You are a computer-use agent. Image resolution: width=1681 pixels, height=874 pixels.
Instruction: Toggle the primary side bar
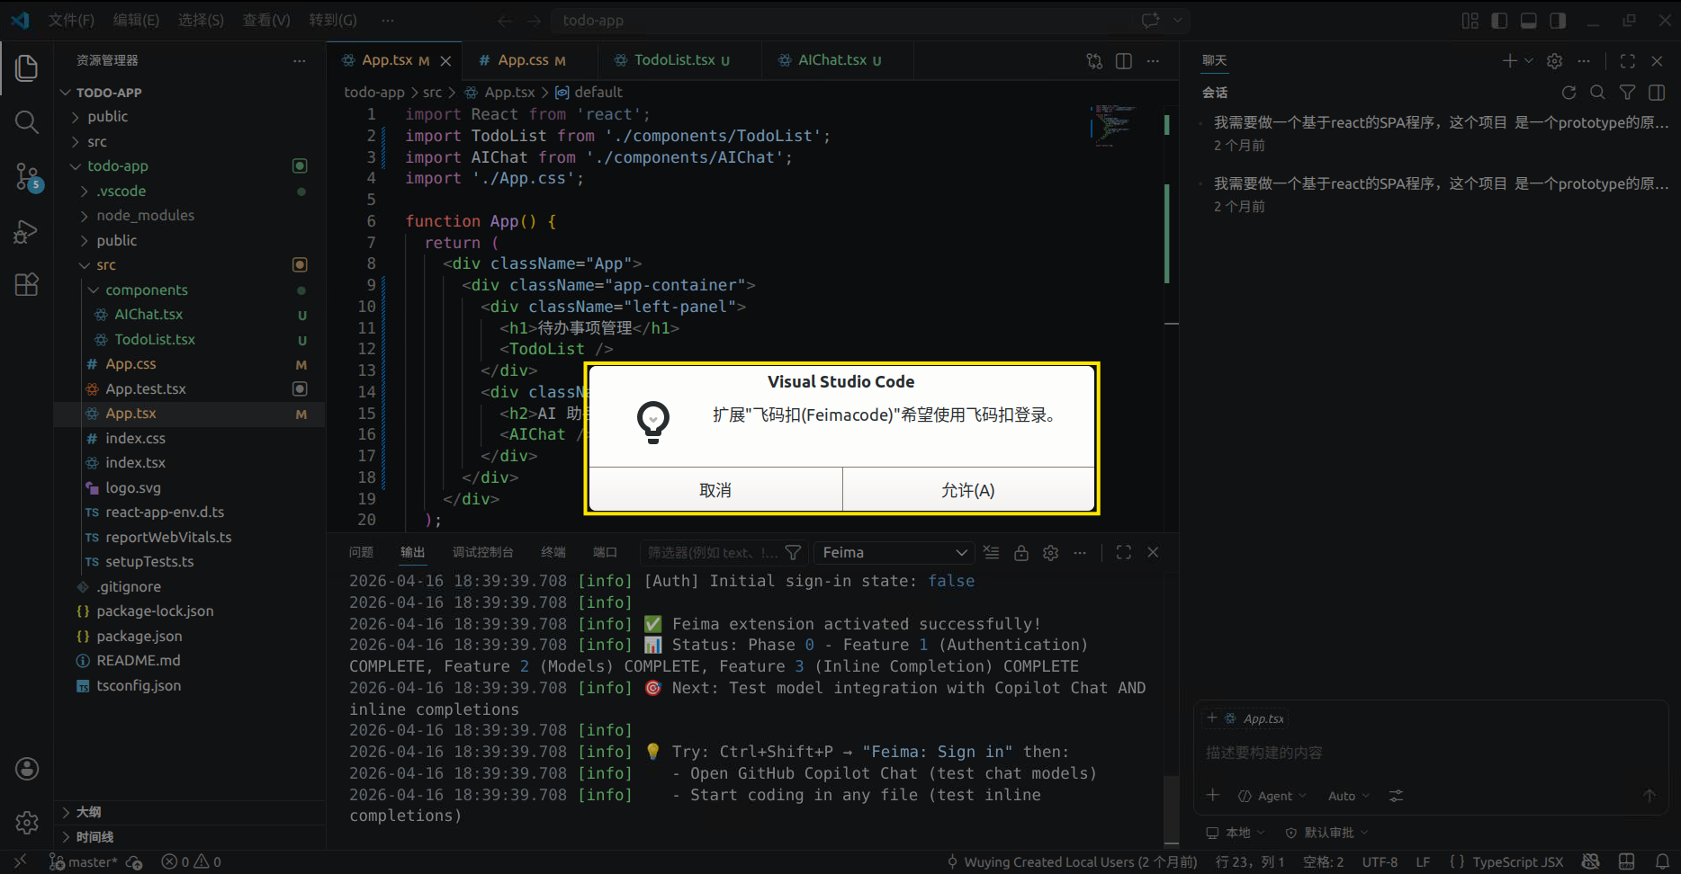coord(1499,20)
